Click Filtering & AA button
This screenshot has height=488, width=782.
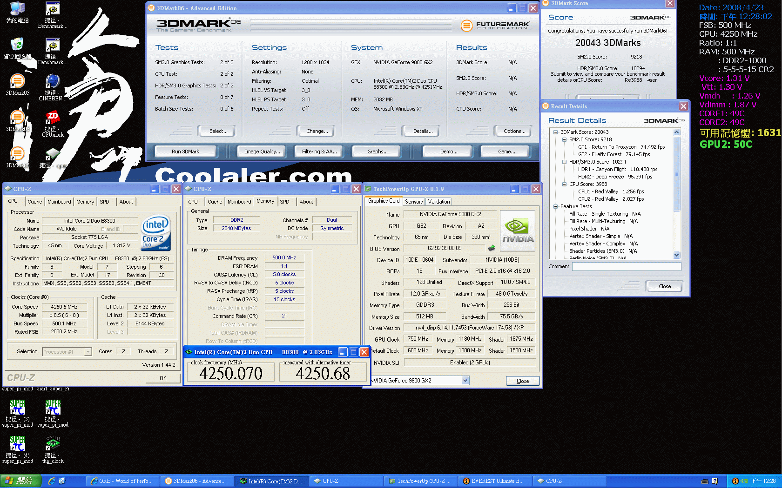tap(319, 152)
